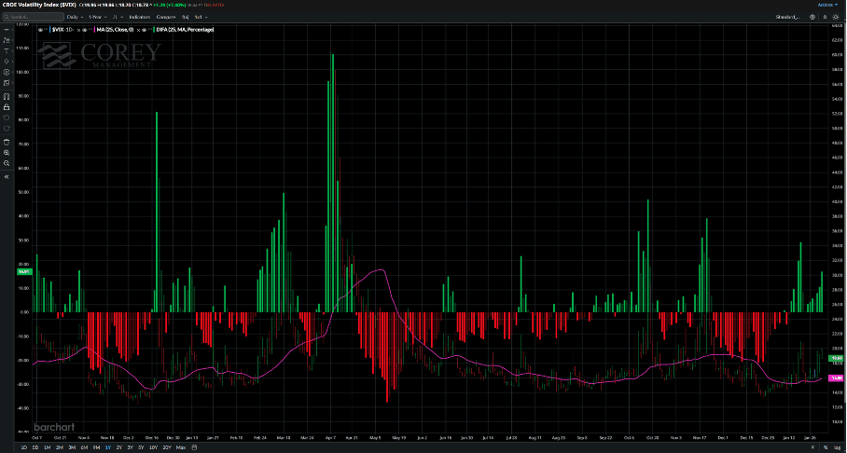Click the pink MA color swatch
847x453 pixels.
tap(94, 30)
